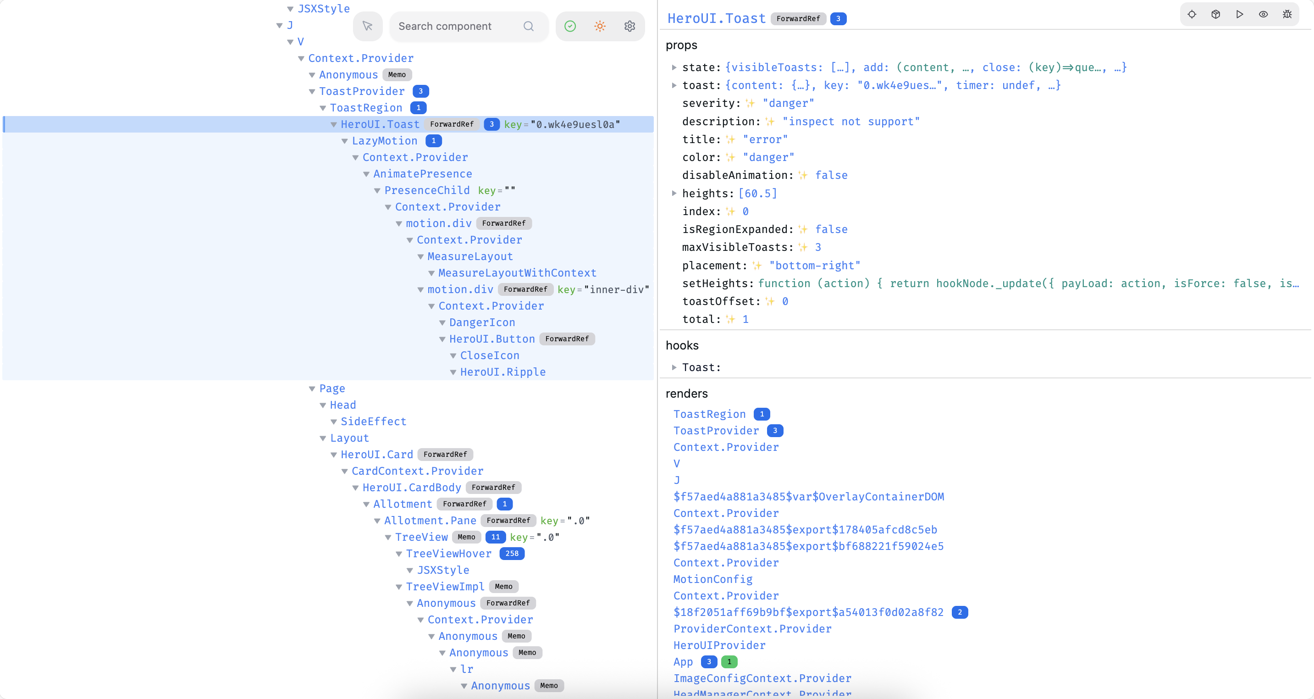Click the "danger" color prop value

(x=768, y=158)
